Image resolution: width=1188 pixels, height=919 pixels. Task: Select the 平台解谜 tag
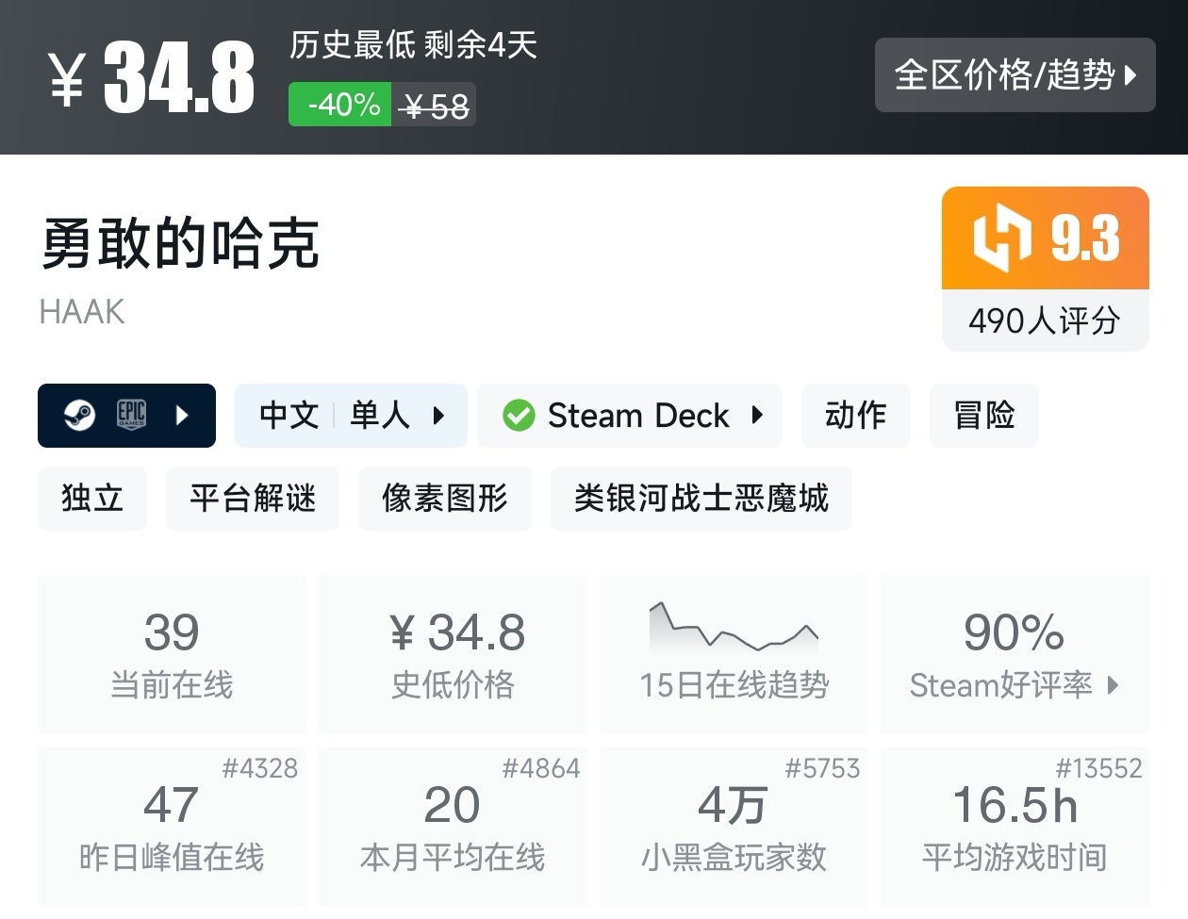(x=252, y=498)
